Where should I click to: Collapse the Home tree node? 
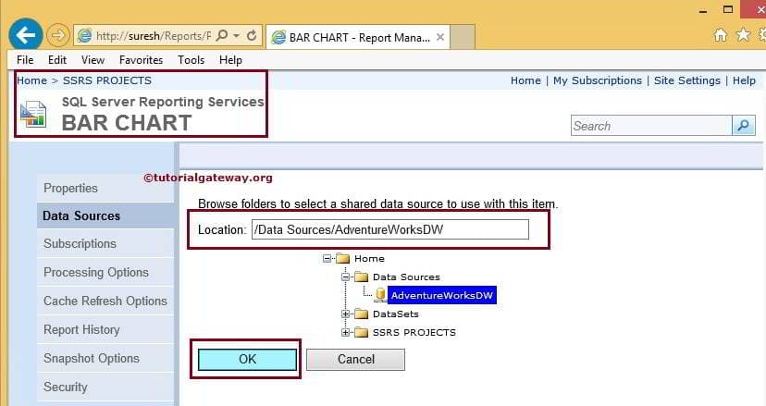click(327, 258)
